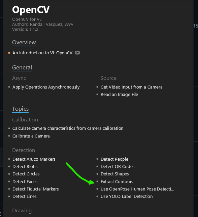The height and width of the screenshot is (217, 198).
Task: Open Detect Fiducial Markers example
Action: 36,189
